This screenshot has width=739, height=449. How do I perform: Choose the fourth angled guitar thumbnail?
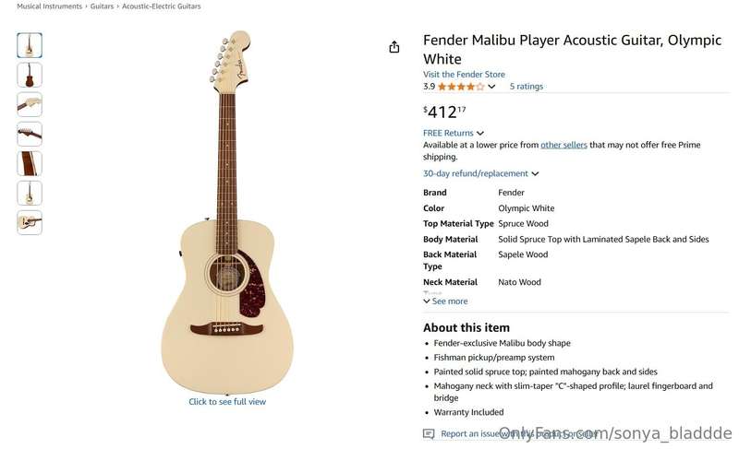click(30, 134)
